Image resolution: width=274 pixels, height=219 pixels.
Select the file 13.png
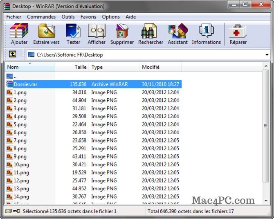pyautogui.click(x=21, y=189)
